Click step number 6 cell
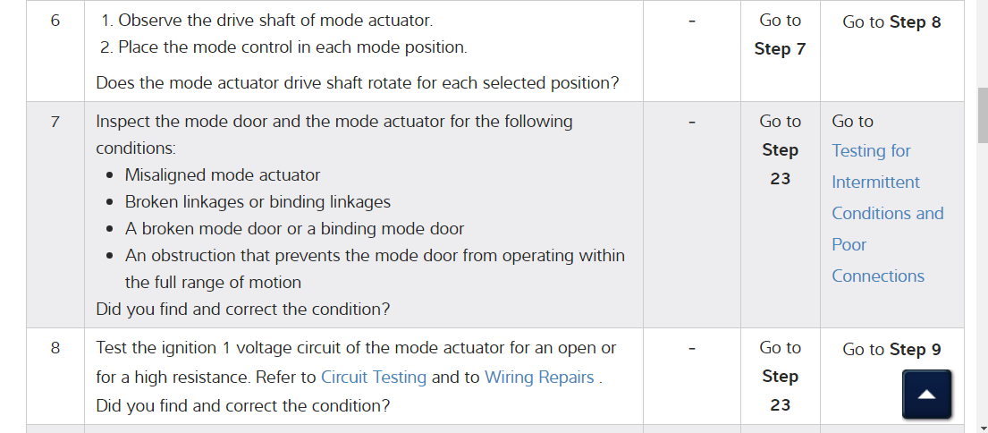Image resolution: width=988 pixels, height=433 pixels. (x=55, y=21)
